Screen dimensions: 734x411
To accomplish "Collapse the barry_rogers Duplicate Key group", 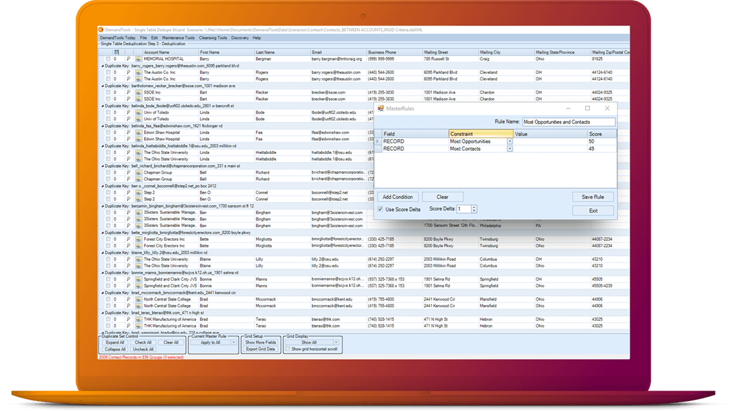I will click(103, 66).
